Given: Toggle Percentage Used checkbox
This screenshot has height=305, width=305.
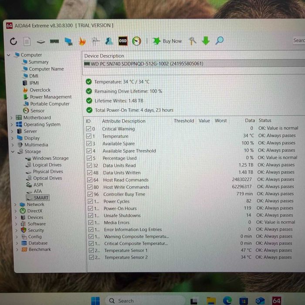Looking at the screenshot, I should 89,158.
